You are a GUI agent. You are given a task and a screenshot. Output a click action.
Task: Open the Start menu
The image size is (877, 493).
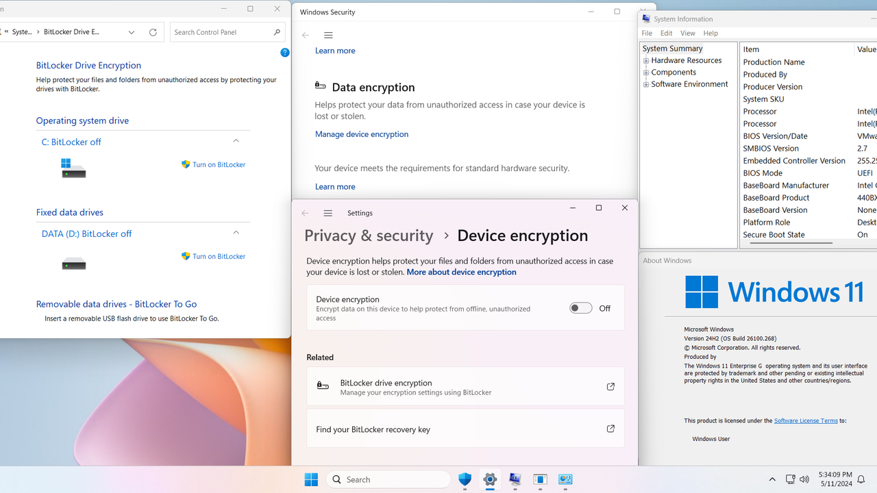[x=311, y=479]
